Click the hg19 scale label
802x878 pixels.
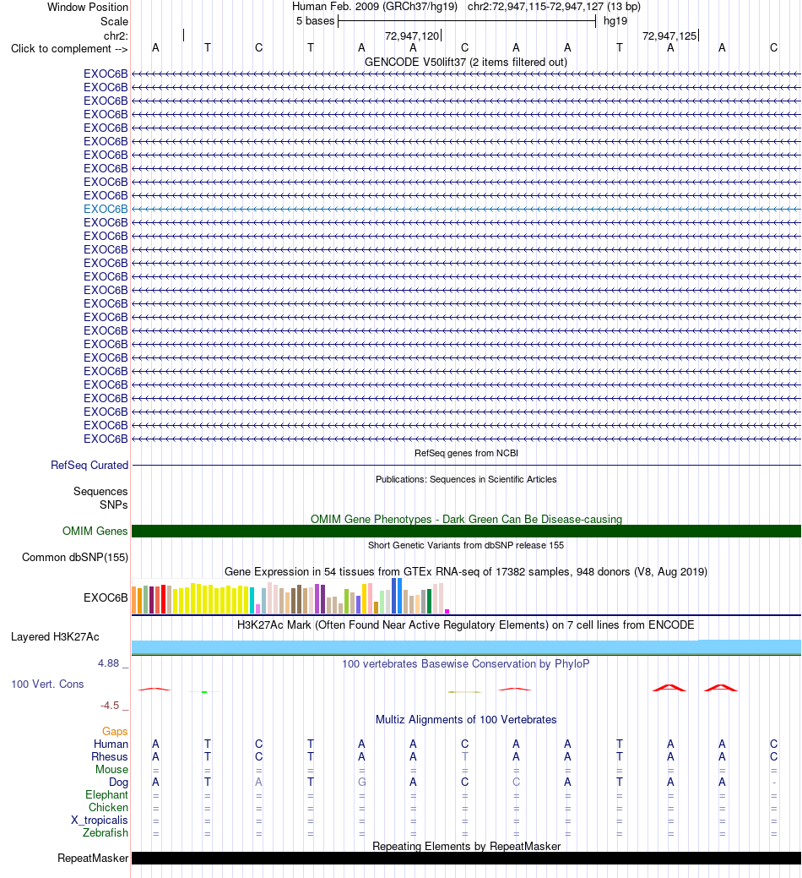(x=615, y=21)
